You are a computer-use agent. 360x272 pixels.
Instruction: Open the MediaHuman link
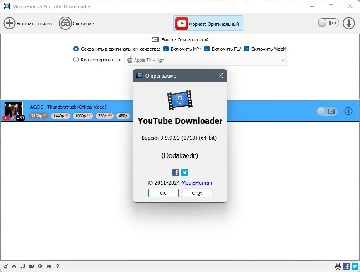point(197,182)
